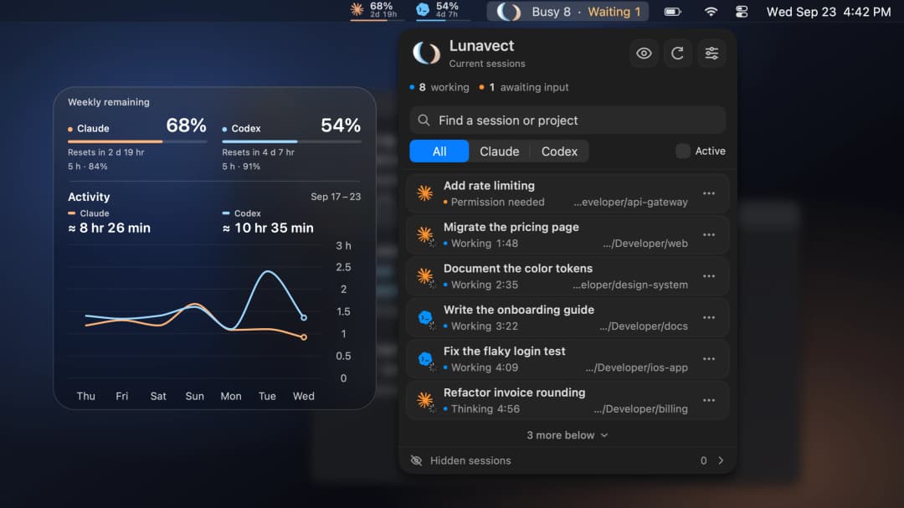The height and width of the screenshot is (508, 904).
Task: Click Resets in 2 d 19 hr text
Action: tap(106, 152)
